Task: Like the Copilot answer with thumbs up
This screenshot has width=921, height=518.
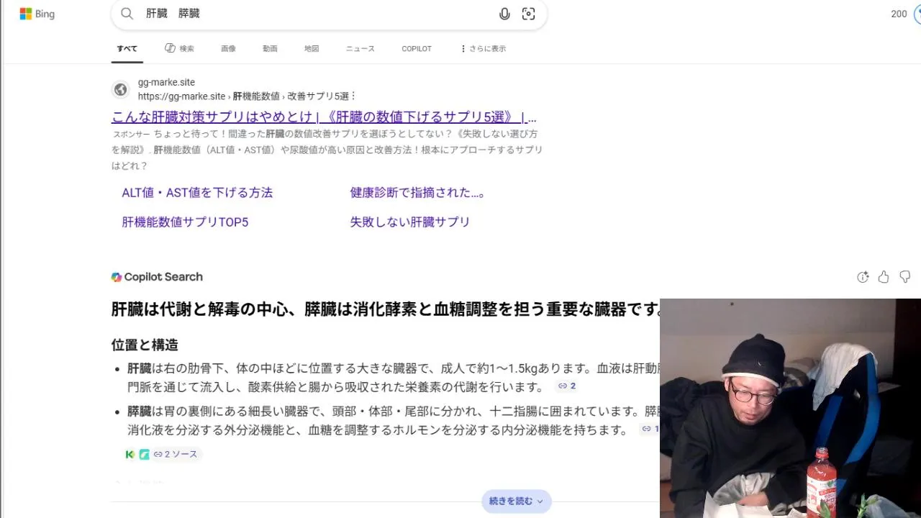Action: pyautogui.click(x=884, y=277)
